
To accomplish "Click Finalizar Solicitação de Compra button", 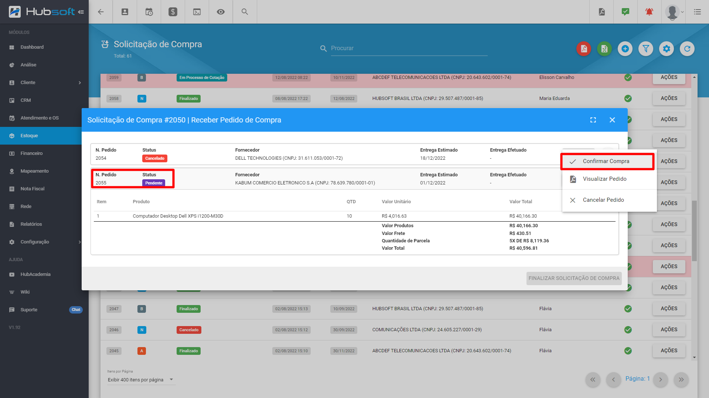I will tap(574, 278).
